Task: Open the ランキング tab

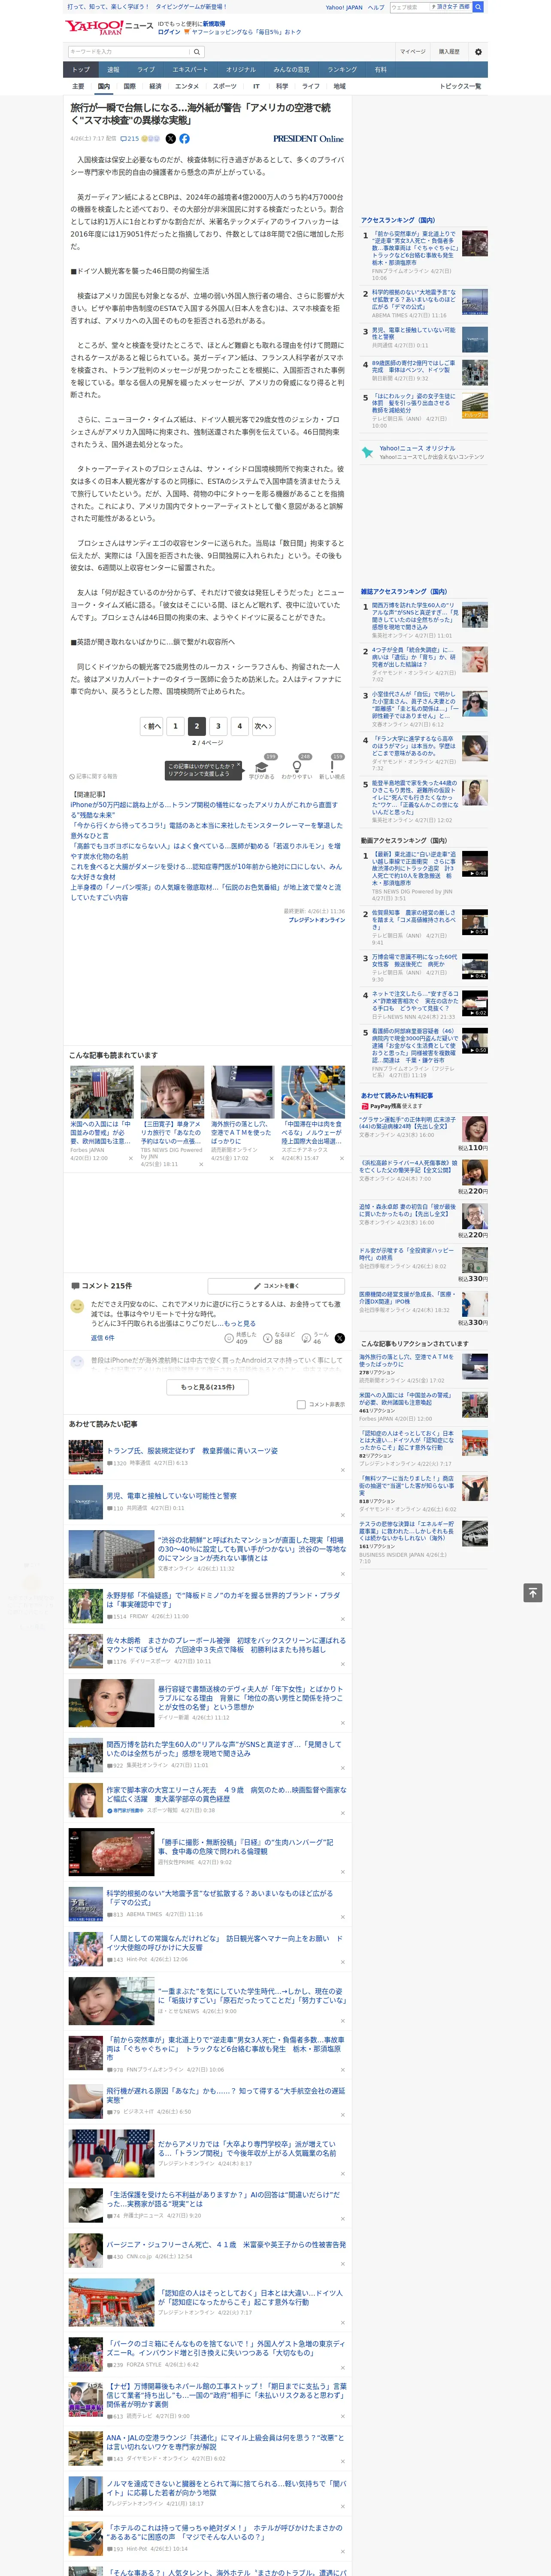Action: (x=342, y=70)
